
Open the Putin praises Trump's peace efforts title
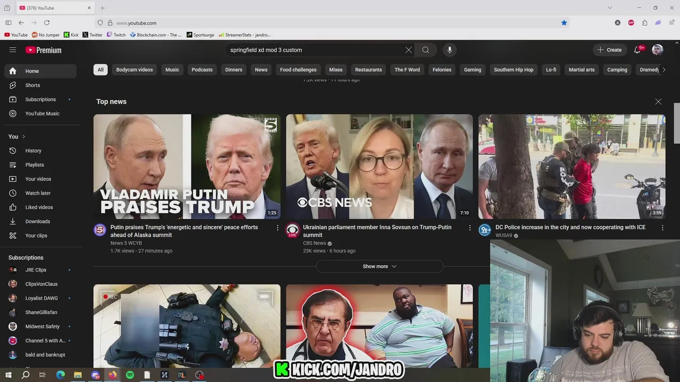(184, 231)
